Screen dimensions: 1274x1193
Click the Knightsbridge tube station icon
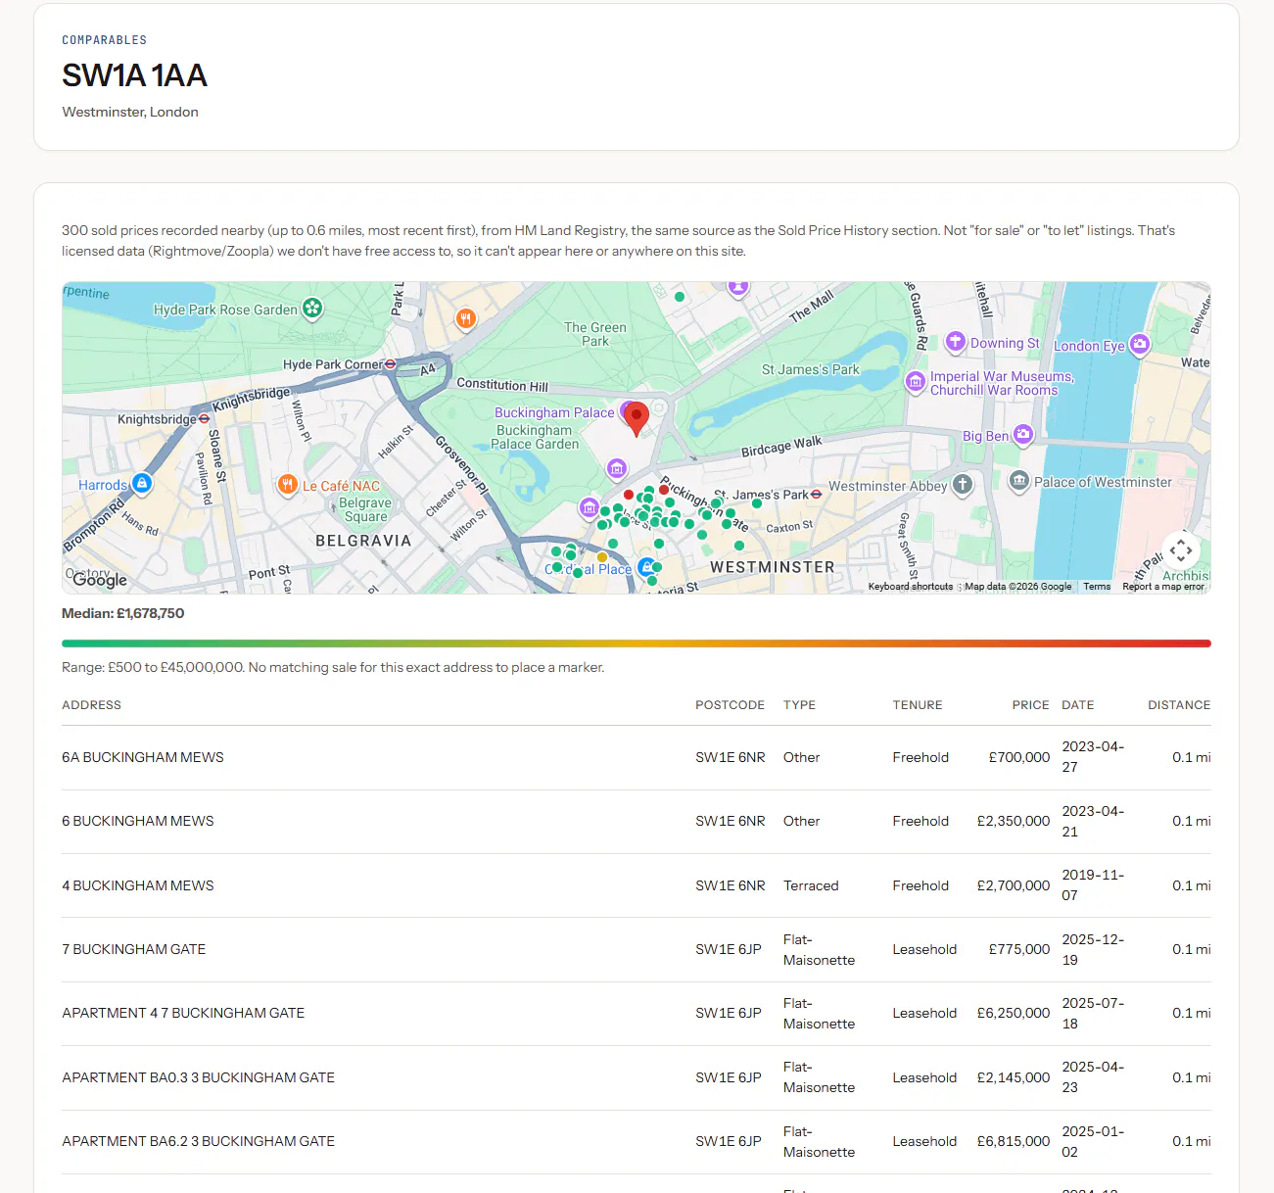click(x=204, y=418)
